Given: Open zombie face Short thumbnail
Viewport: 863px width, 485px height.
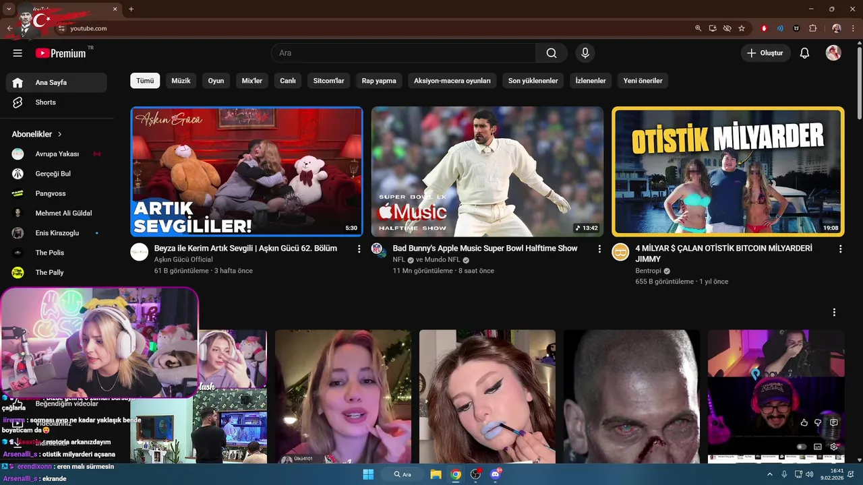Looking at the screenshot, I should pos(632,397).
